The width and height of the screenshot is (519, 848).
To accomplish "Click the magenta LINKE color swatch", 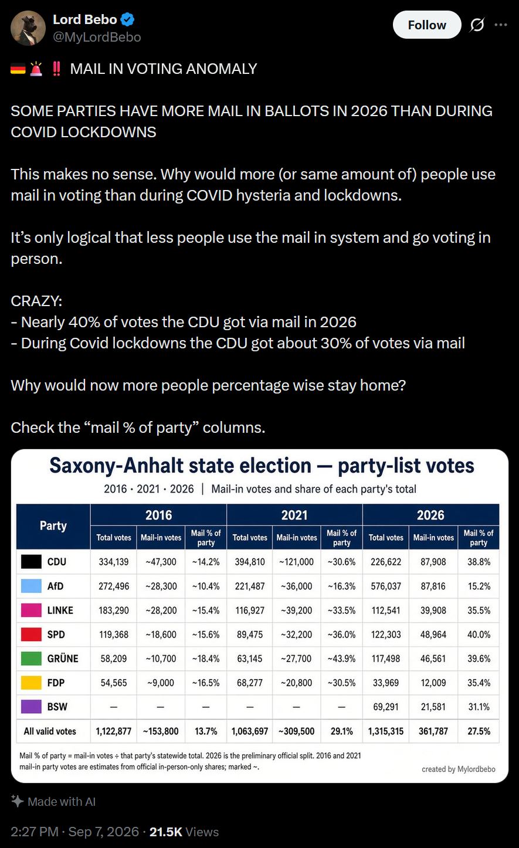I will coord(31,610).
